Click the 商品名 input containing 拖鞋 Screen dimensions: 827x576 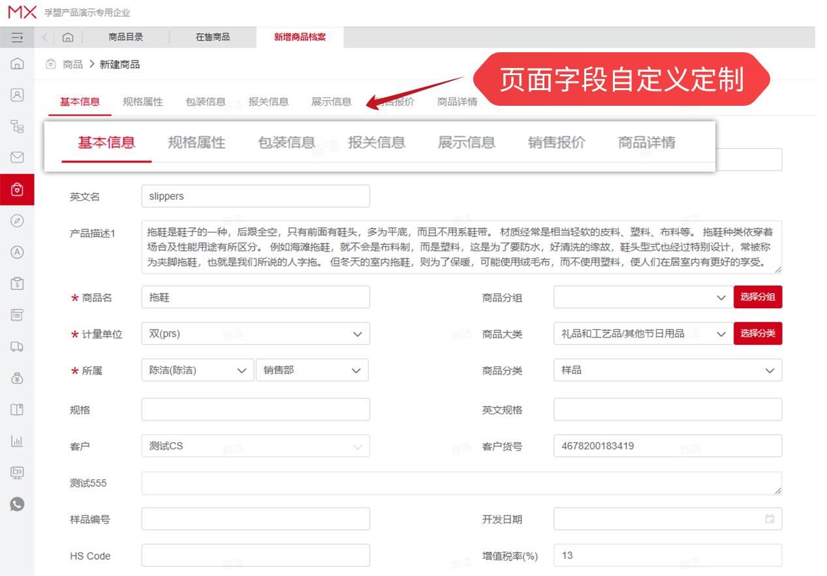255,297
